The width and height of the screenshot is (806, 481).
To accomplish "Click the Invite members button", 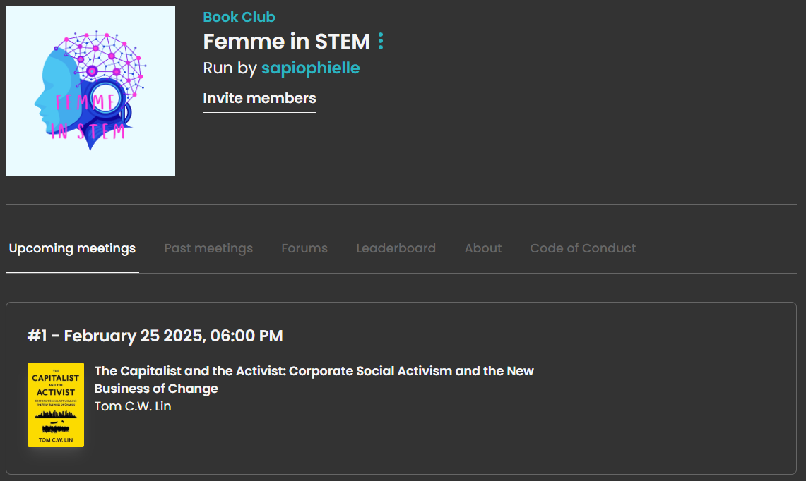I will (259, 98).
